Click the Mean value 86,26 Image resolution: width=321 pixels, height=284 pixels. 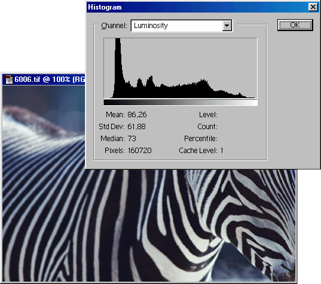coord(137,115)
